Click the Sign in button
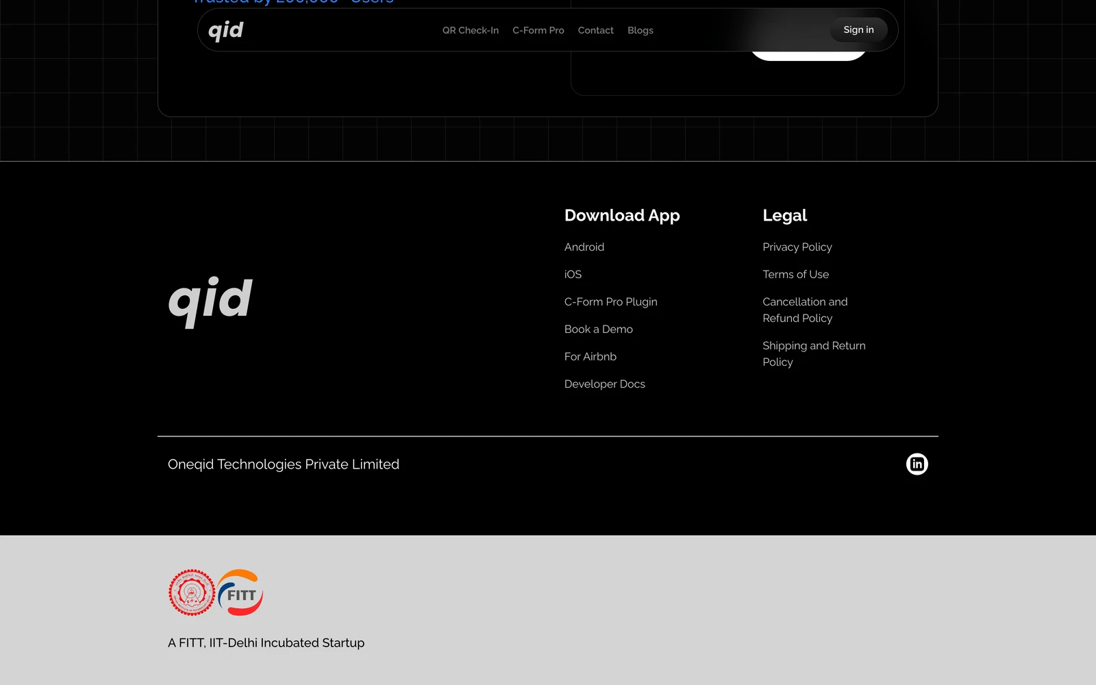1096x685 pixels. 858,29
